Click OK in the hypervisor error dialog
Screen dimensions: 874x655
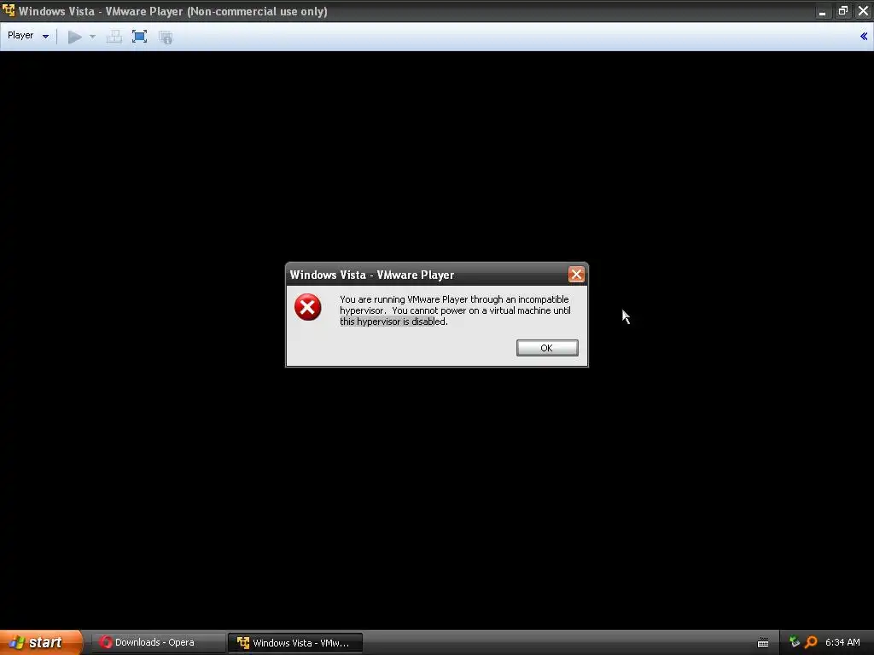pyautogui.click(x=547, y=348)
